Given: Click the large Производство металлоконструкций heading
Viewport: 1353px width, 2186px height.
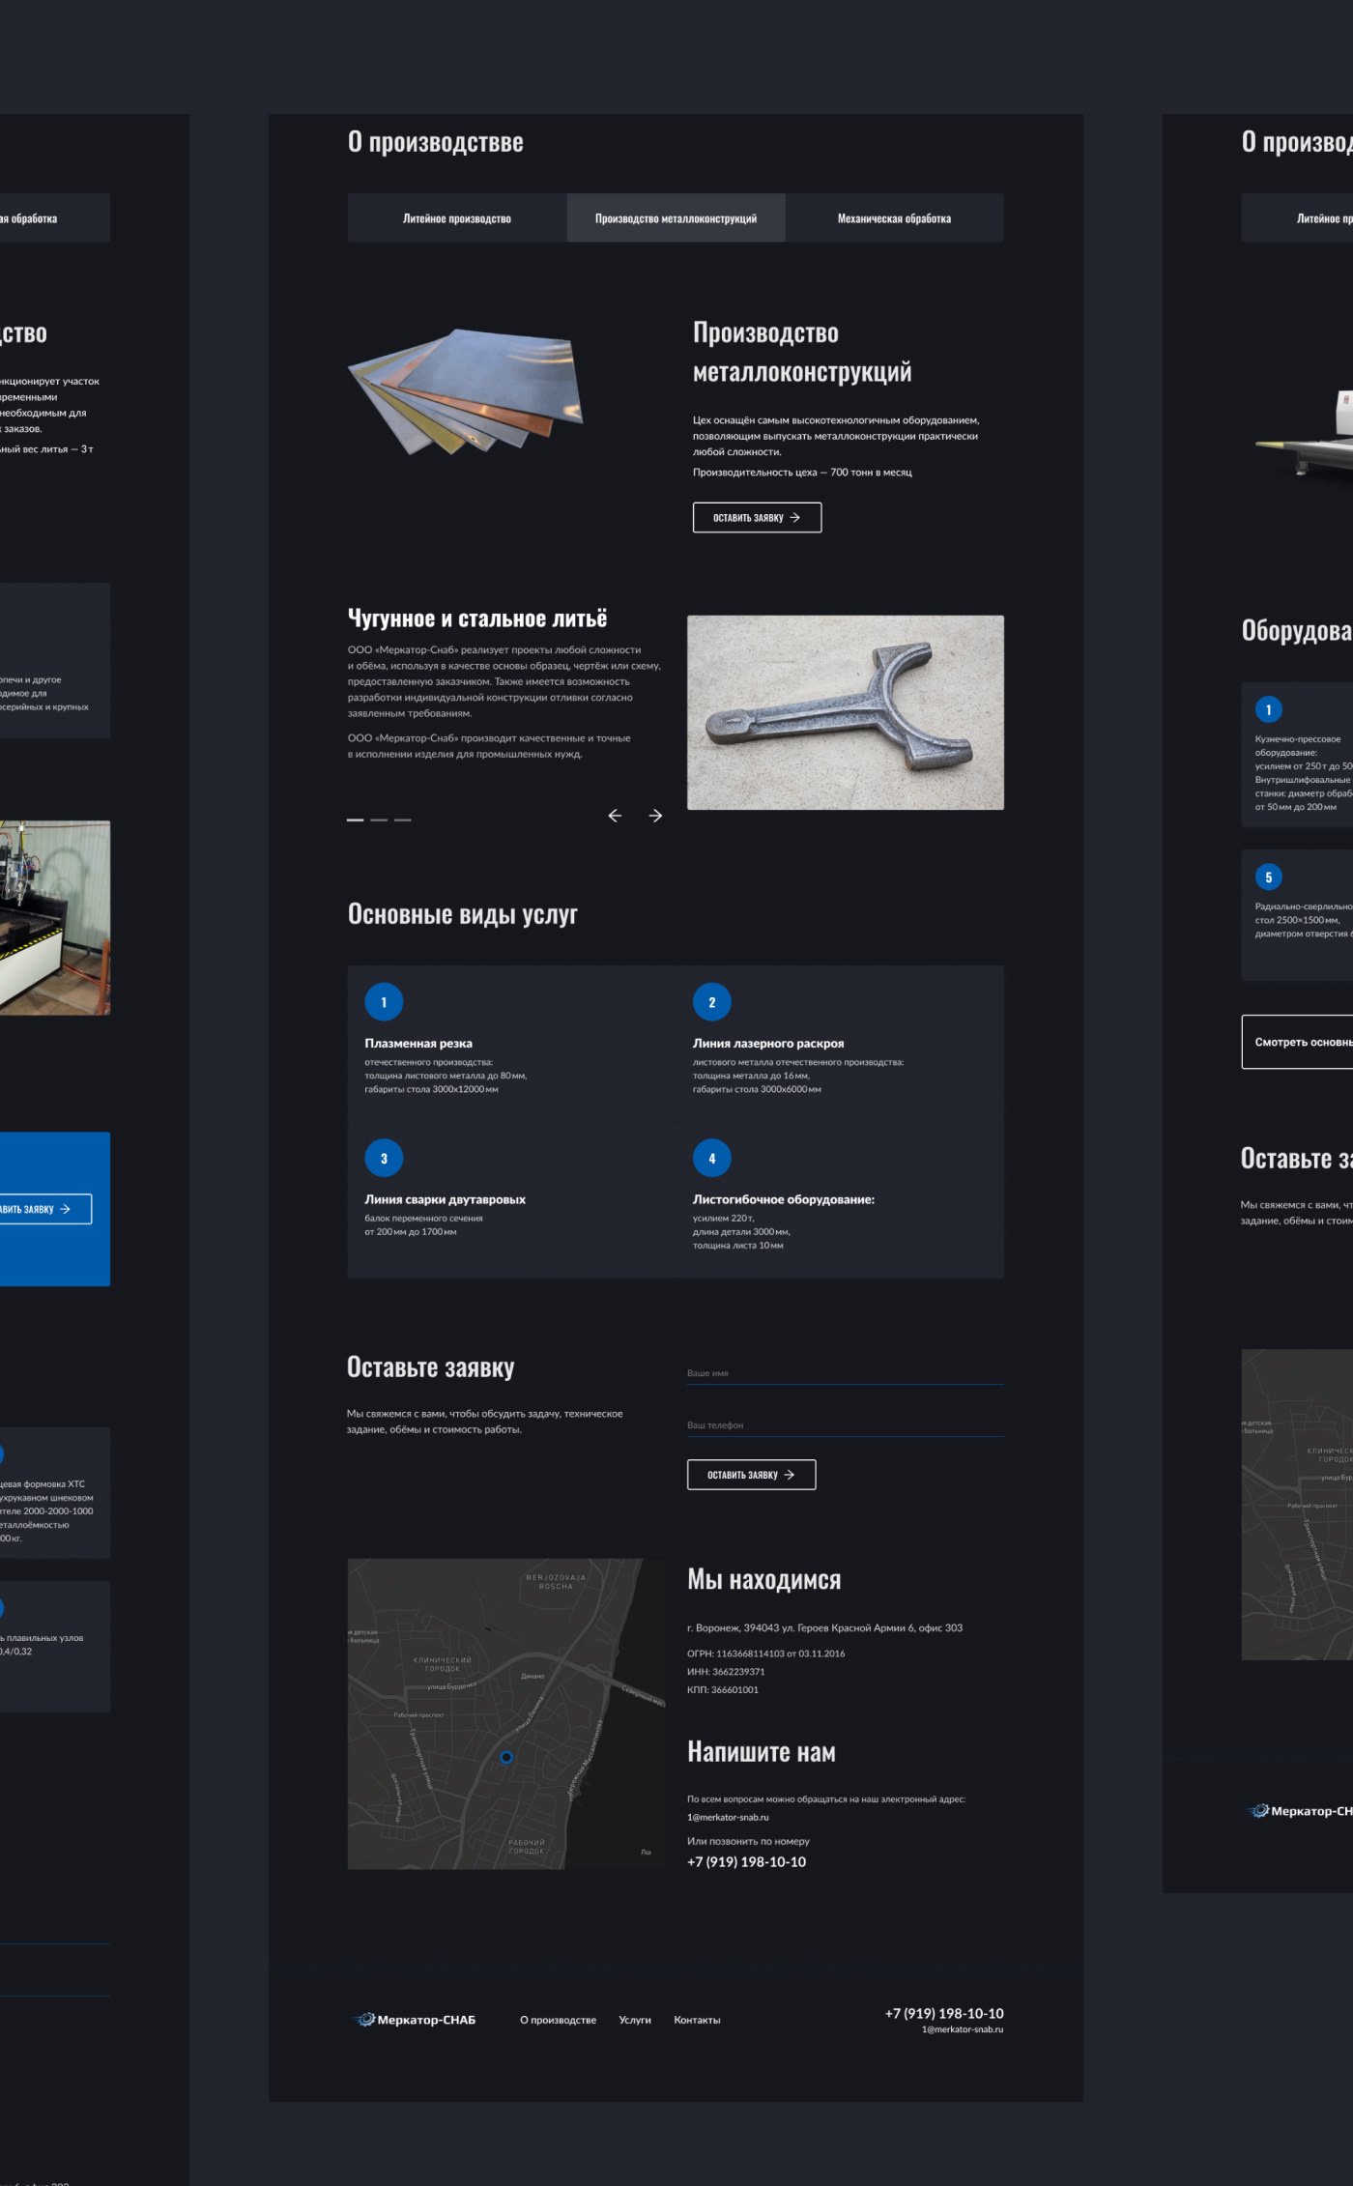Looking at the screenshot, I should coord(802,353).
